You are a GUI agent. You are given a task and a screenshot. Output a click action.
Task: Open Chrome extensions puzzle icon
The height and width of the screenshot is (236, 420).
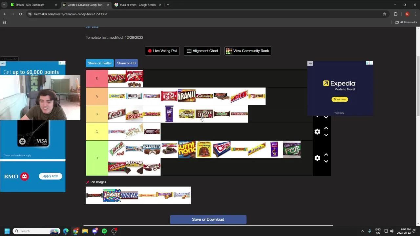pos(395,14)
